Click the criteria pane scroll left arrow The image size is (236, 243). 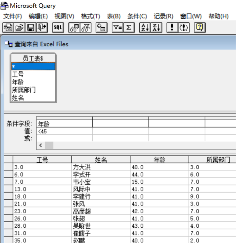pyautogui.click(x=41, y=146)
